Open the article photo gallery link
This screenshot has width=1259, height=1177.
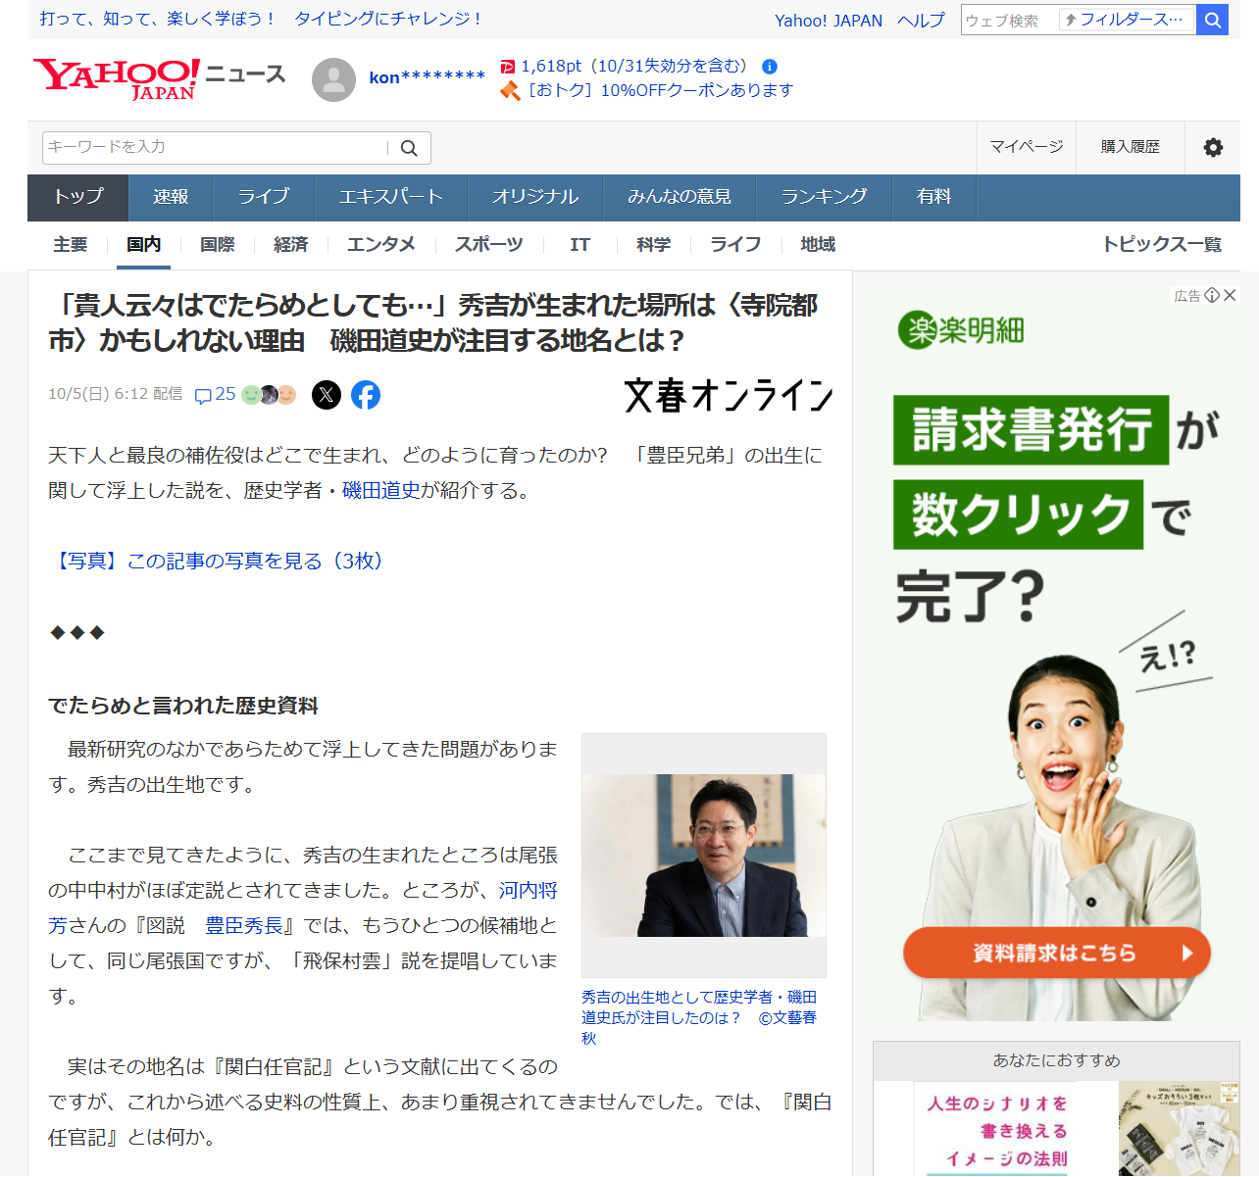[219, 561]
